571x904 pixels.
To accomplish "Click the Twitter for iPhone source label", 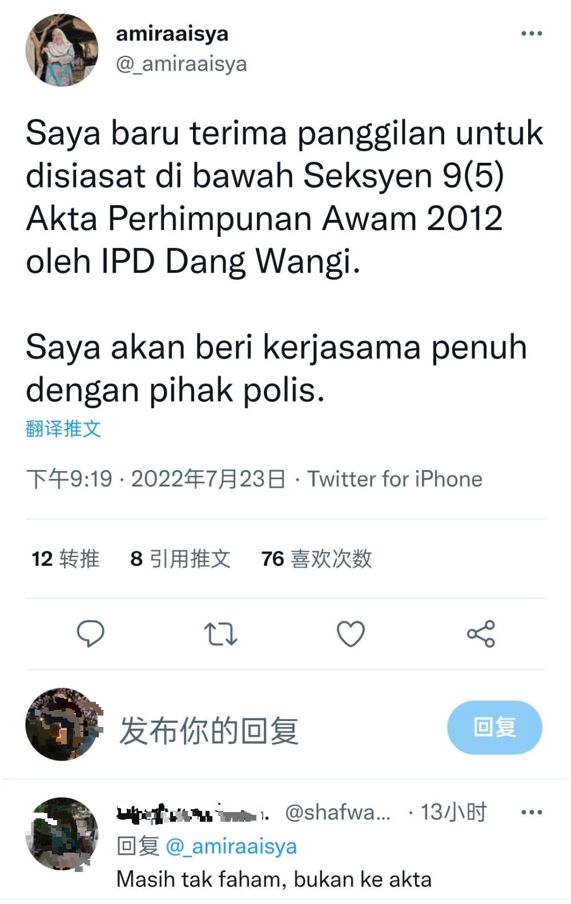I will click(x=395, y=479).
